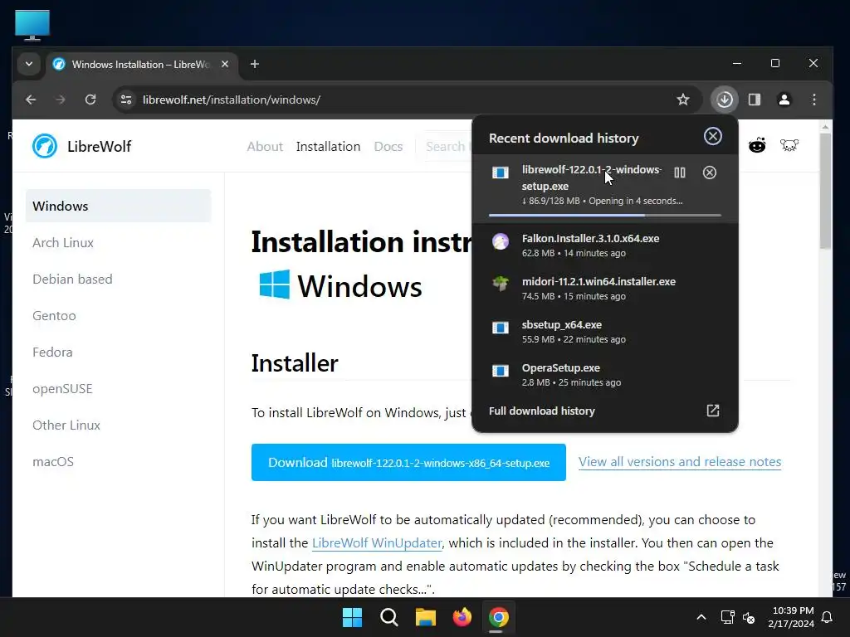Screen dimensions: 850x637
Task: Select Arch Linux in the sidebar
Action: click(x=63, y=243)
